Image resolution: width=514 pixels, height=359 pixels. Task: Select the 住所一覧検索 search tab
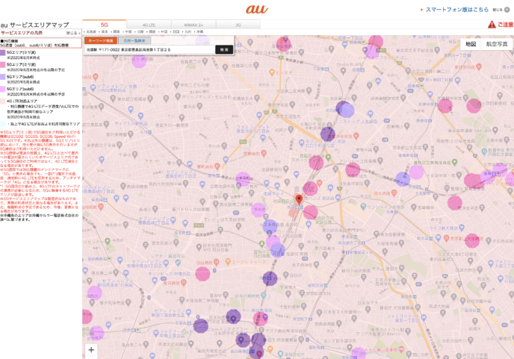(x=131, y=40)
